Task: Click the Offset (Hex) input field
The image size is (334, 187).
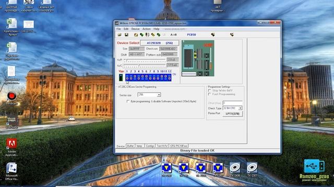Action: 232,103
